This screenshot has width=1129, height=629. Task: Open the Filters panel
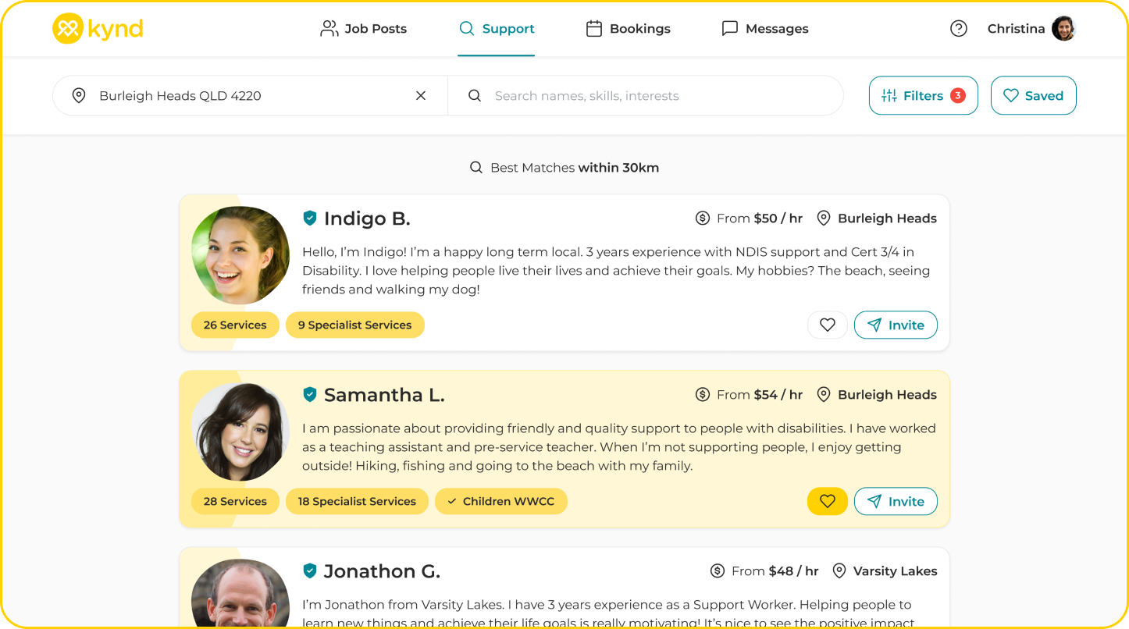click(x=924, y=96)
